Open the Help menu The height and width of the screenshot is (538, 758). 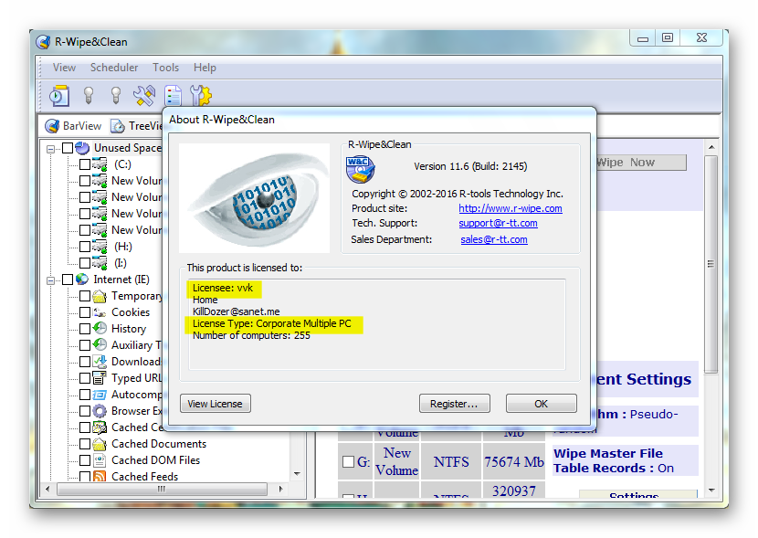(205, 68)
